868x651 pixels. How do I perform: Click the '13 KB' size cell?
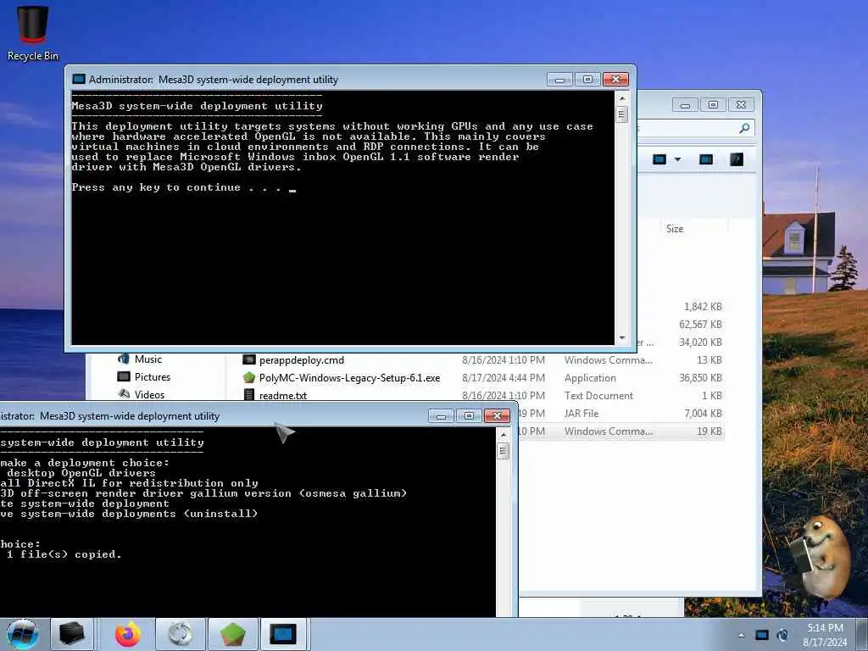709,360
